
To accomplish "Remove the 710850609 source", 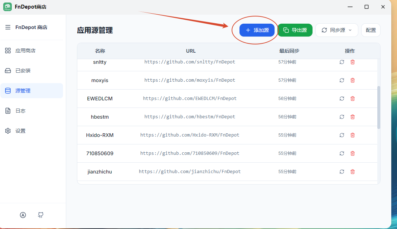I will point(353,153).
